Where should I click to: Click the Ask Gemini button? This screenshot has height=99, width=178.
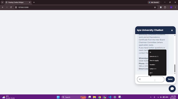[x=154, y=2]
